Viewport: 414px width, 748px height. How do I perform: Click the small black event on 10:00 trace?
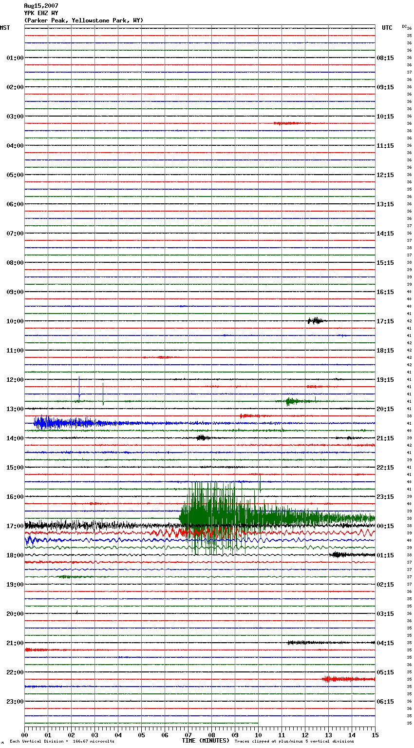click(x=316, y=321)
